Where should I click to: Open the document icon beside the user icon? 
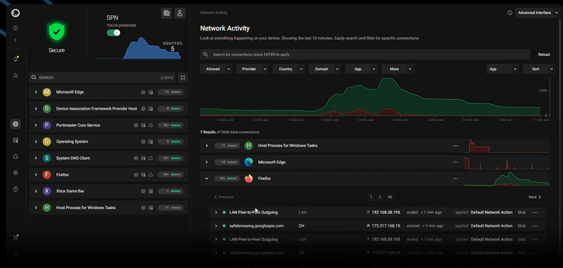166,13
